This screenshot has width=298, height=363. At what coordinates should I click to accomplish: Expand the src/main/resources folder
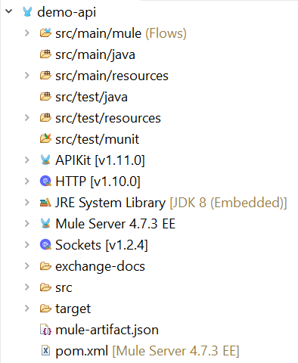click(x=27, y=76)
